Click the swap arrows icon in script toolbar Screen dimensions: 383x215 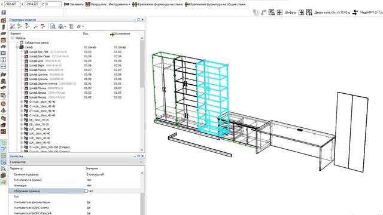pyautogui.click(x=355, y=13)
